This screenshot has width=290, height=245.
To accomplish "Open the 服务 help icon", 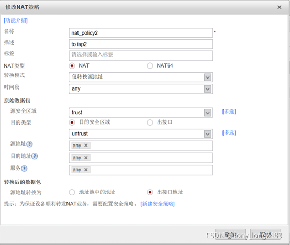I will coord(24,168).
